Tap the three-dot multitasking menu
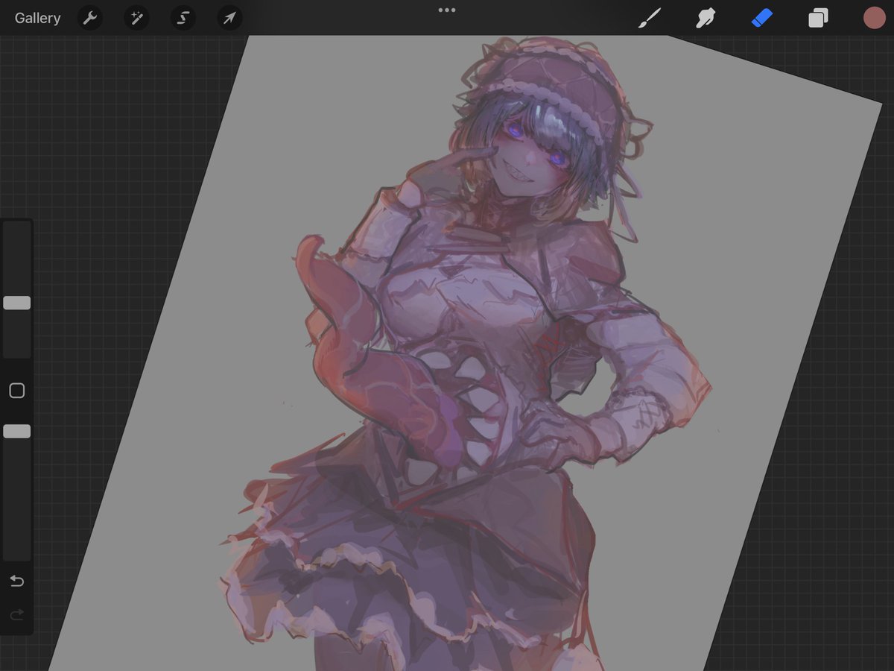 pyautogui.click(x=446, y=10)
